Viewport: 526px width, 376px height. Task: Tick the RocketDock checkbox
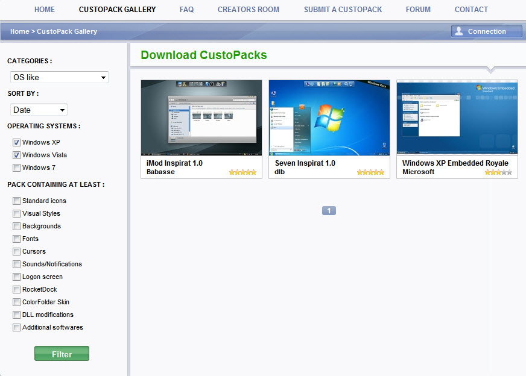17,290
